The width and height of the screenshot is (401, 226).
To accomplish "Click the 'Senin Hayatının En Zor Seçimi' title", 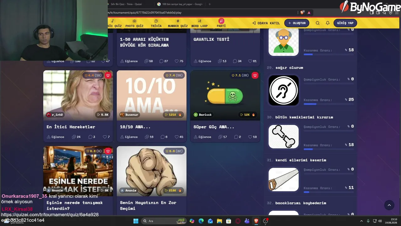I will (x=148, y=205).
